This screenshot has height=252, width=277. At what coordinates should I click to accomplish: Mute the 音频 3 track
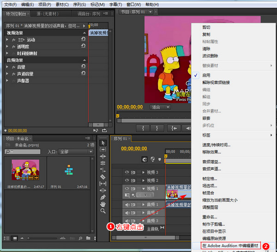click(127, 221)
